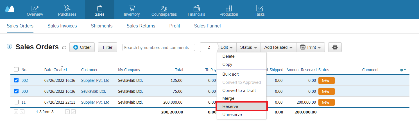Open the Overview section

[x=35, y=10]
